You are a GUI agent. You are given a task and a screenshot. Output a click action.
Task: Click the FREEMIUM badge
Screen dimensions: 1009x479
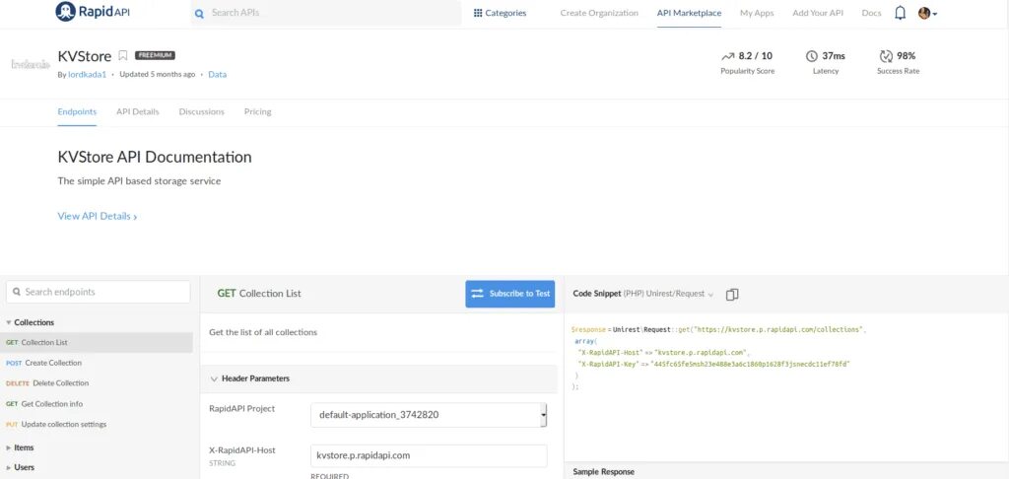click(x=155, y=55)
